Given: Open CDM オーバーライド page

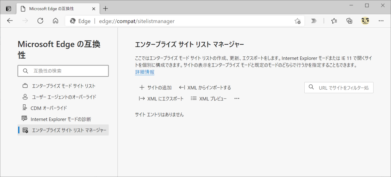Looking at the screenshot, I should 63,108.
